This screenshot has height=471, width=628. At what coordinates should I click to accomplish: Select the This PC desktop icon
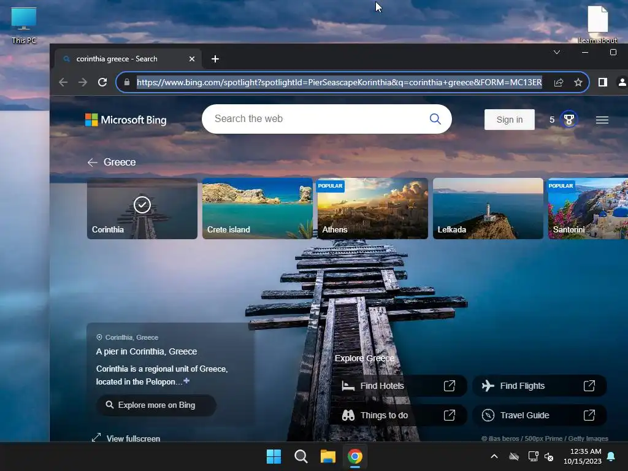(24, 25)
